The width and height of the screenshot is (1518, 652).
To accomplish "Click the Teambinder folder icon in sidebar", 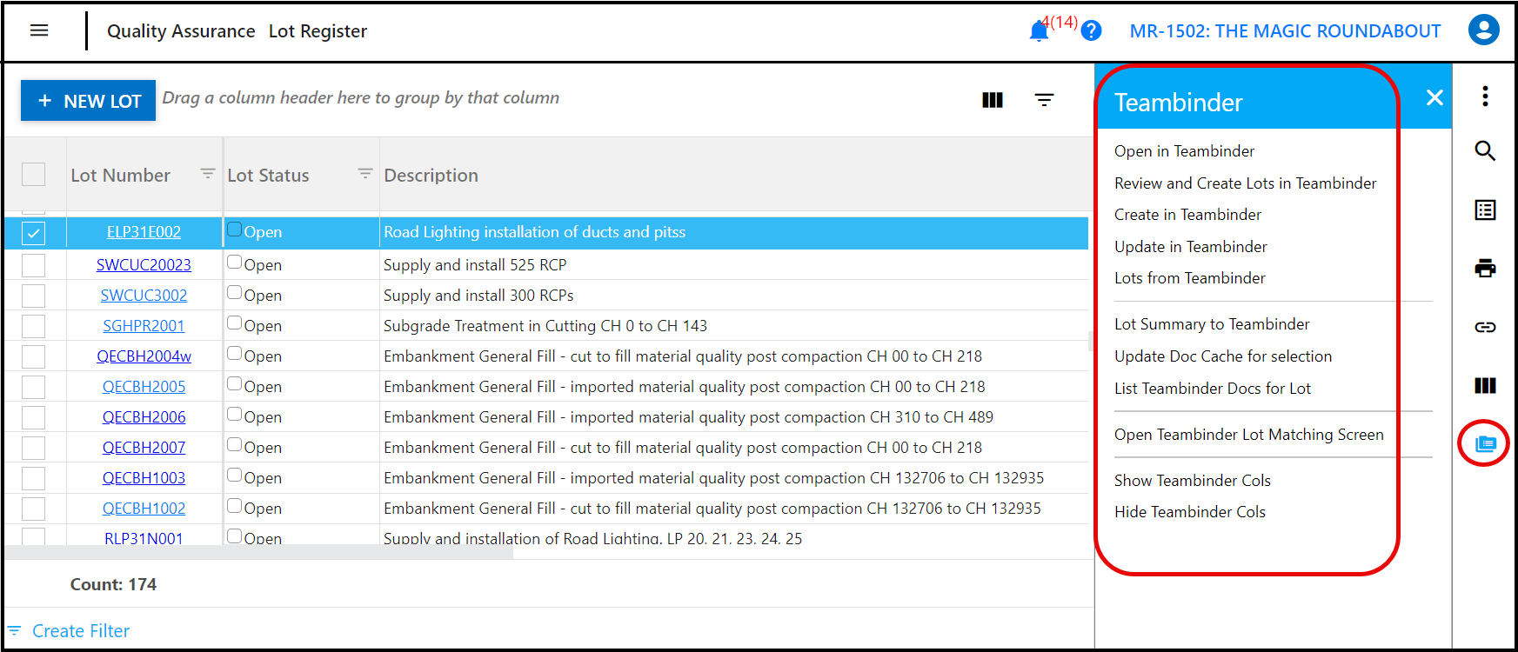I will pos(1485,444).
